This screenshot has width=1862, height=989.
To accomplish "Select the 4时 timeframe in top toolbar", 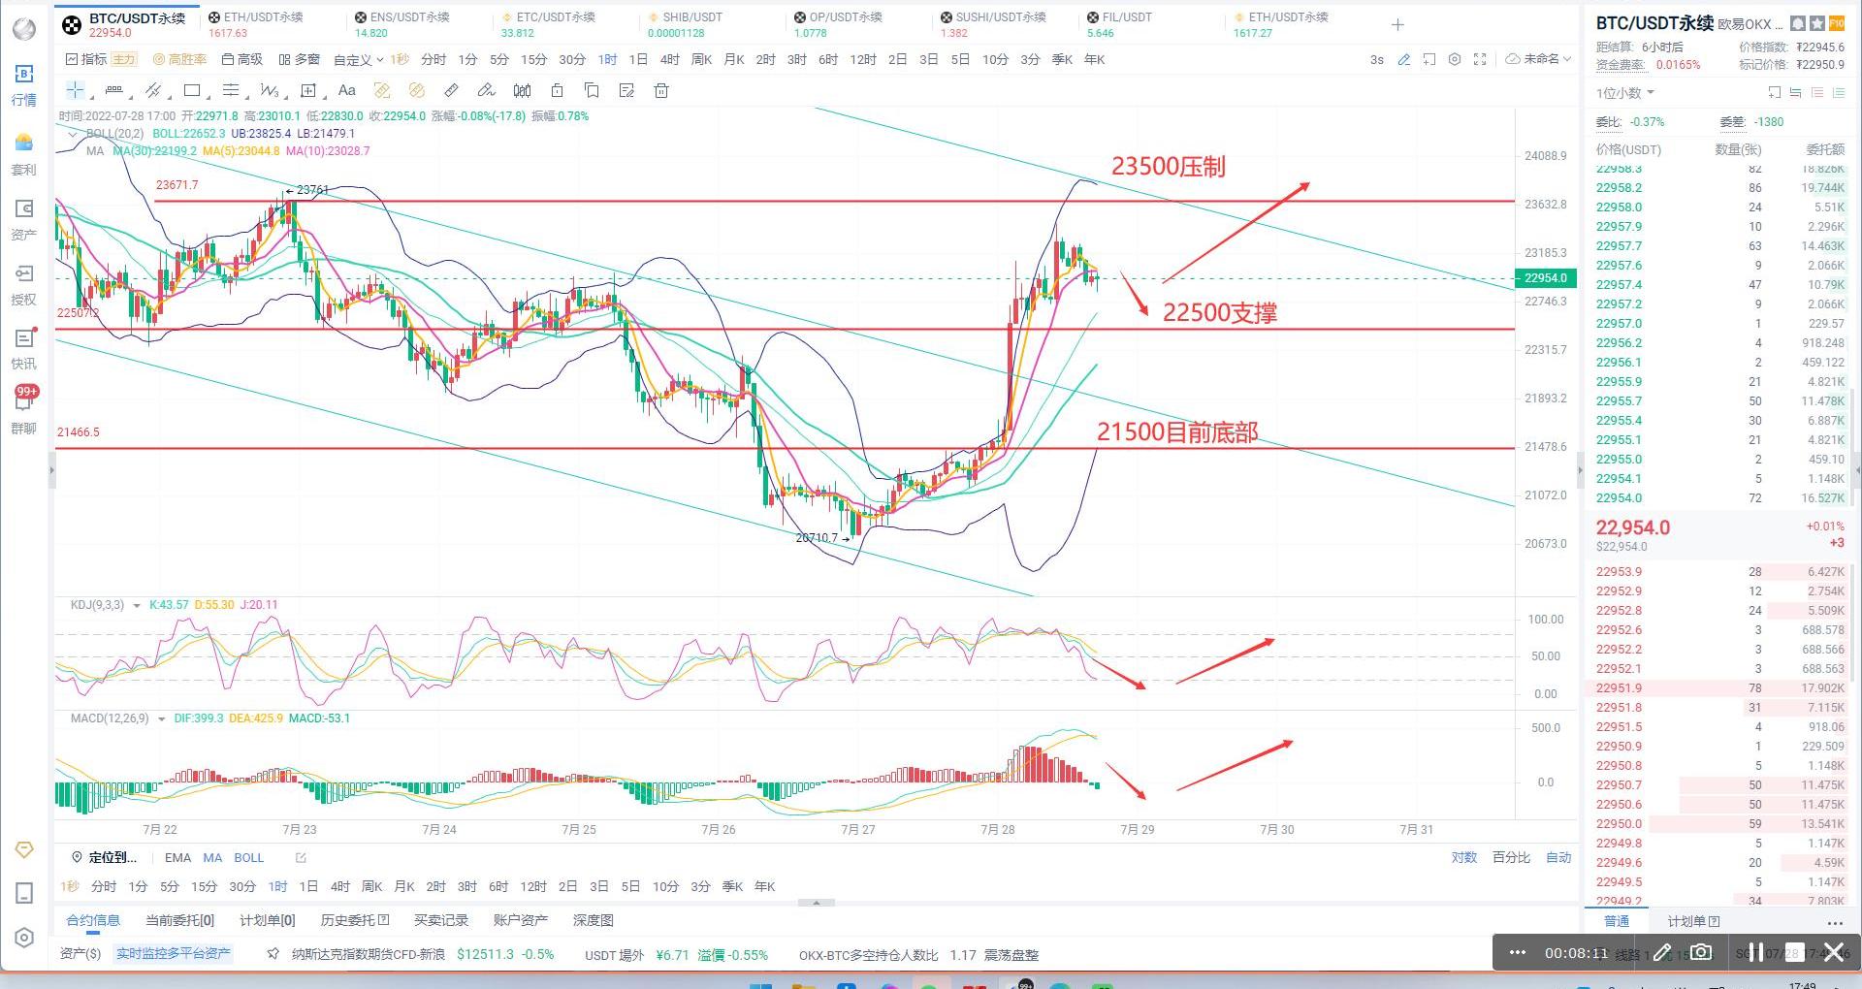I will click(669, 59).
